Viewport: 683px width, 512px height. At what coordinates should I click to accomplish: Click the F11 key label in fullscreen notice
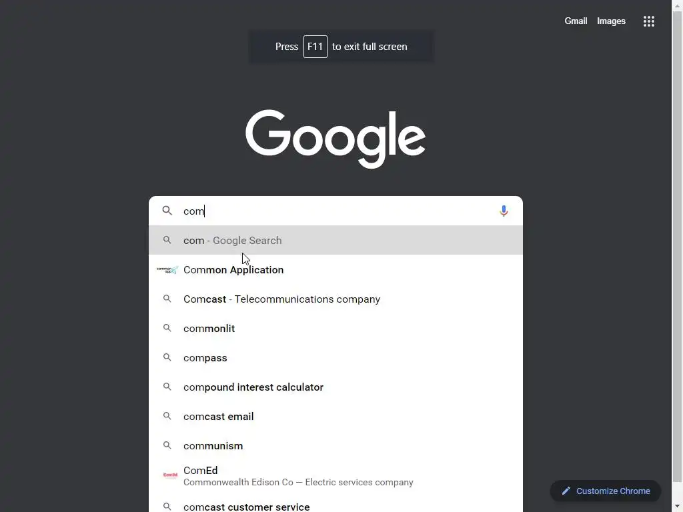[315, 47]
